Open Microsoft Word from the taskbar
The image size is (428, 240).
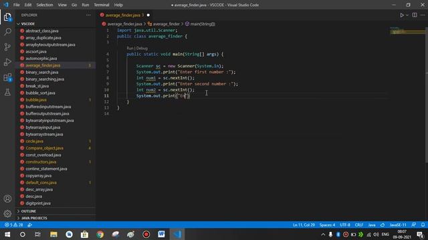point(161,234)
